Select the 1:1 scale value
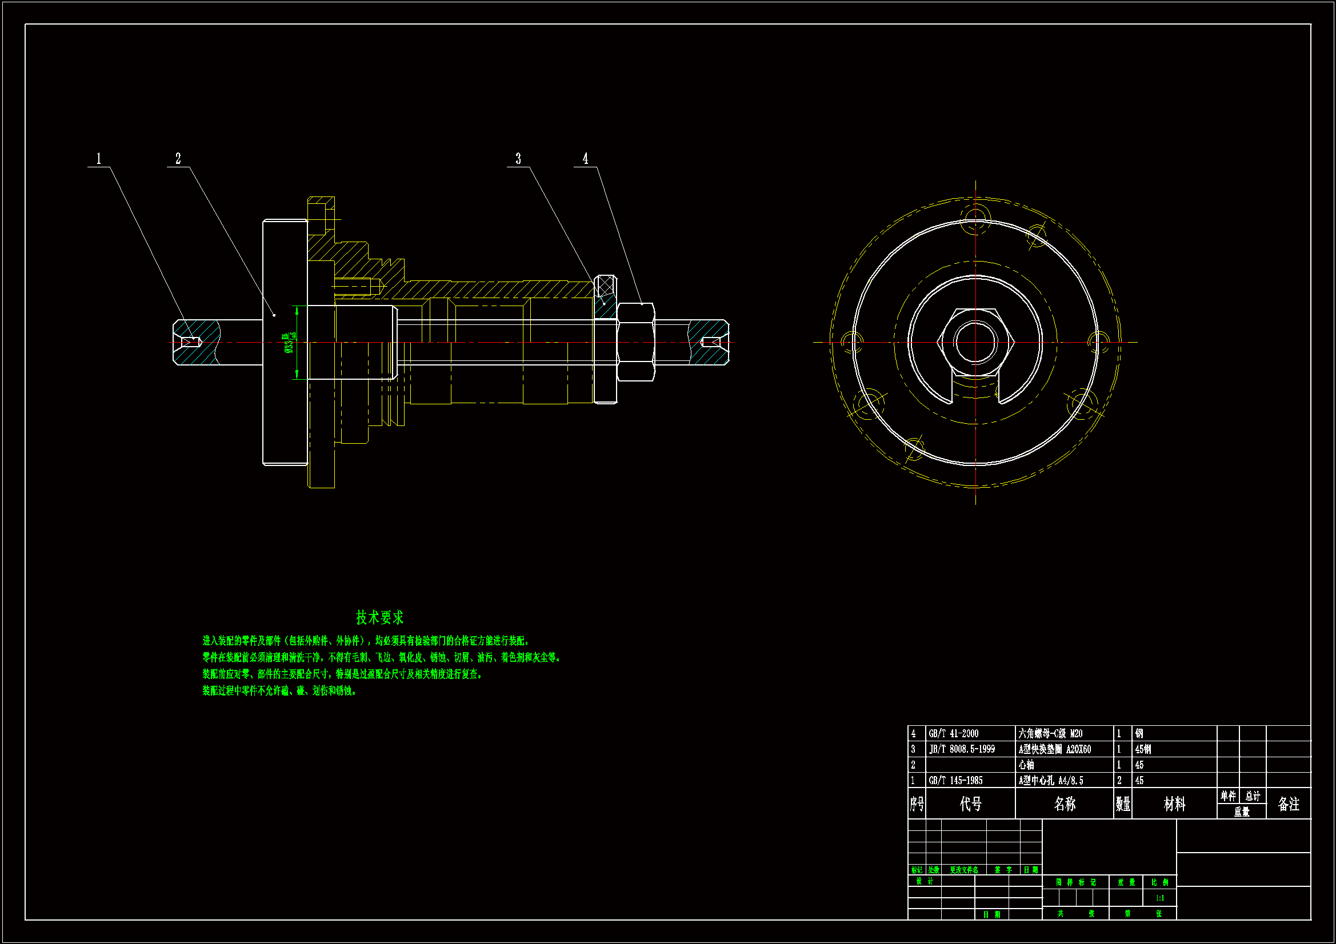 [1159, 898]
